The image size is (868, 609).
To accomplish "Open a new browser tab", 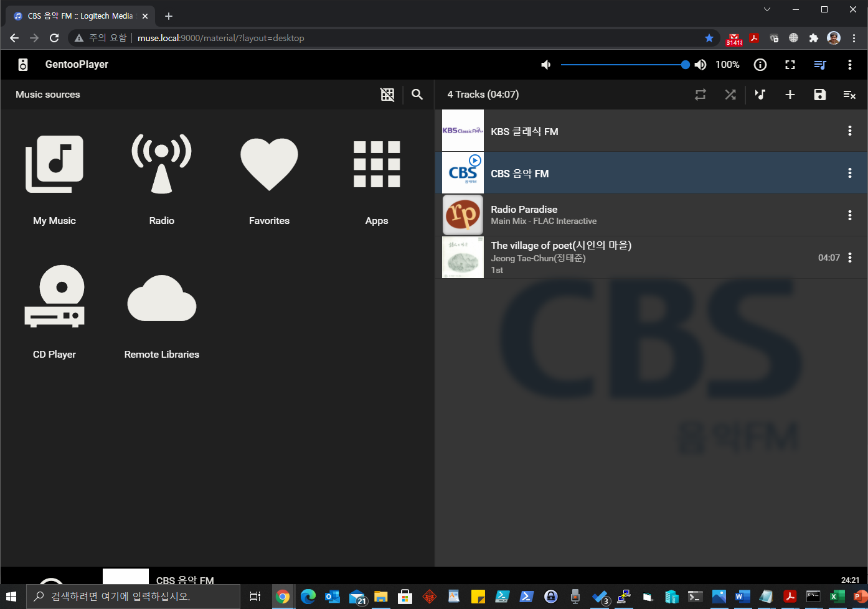I will pyautogui.click(x=169, y=16).
